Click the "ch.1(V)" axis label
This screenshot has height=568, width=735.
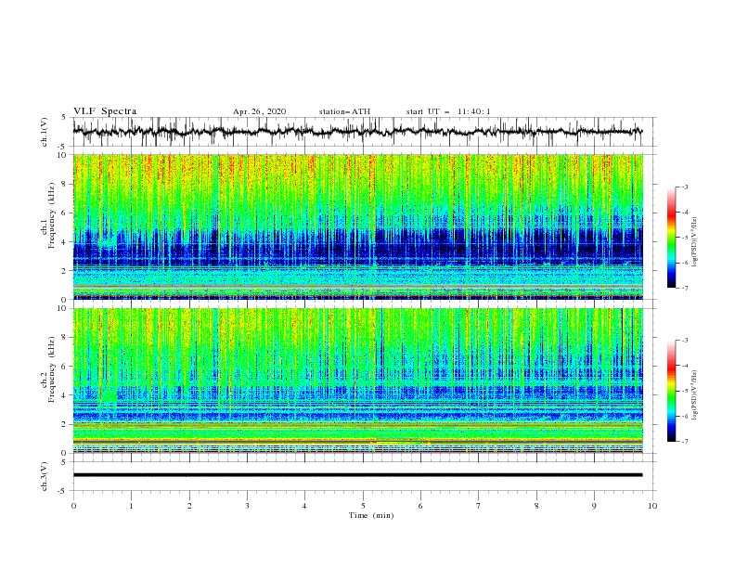pyautogui.click(x=45, y=132)
